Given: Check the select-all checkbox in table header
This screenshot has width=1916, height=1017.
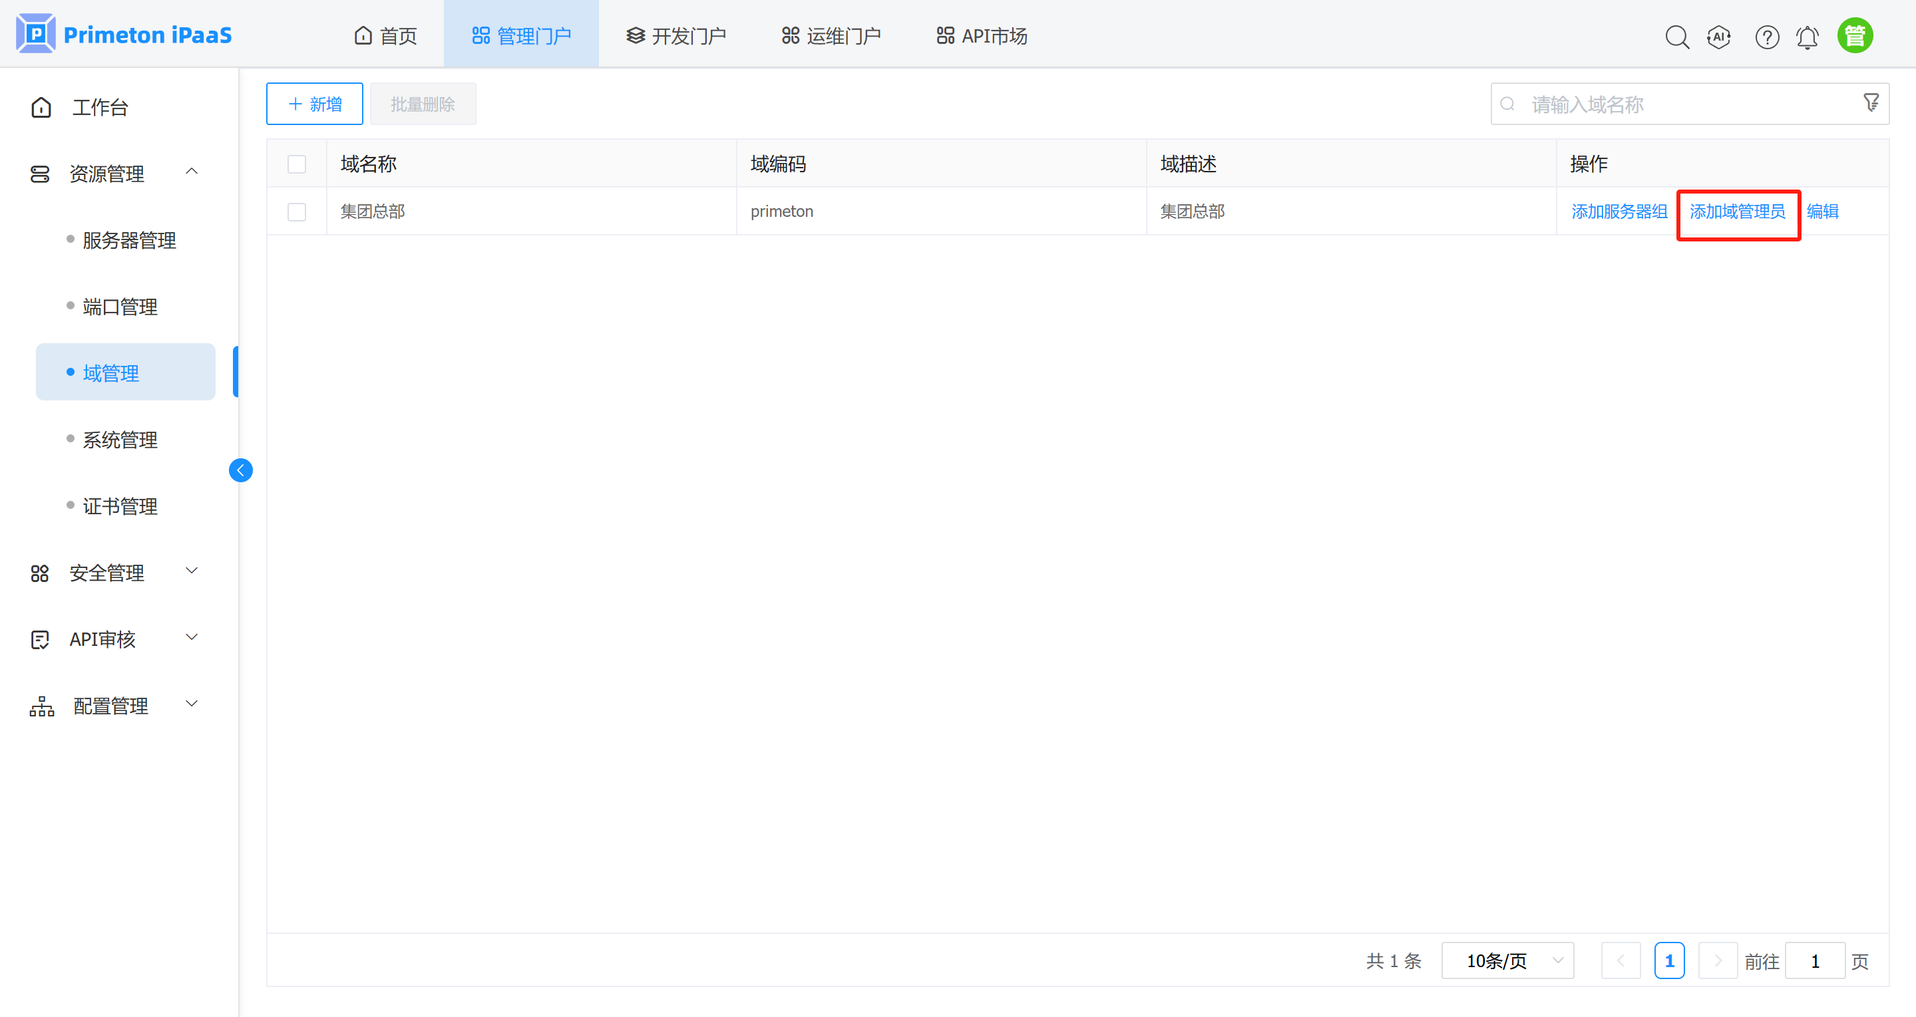Looking at the screenshot, I should [x=297, y=163].
